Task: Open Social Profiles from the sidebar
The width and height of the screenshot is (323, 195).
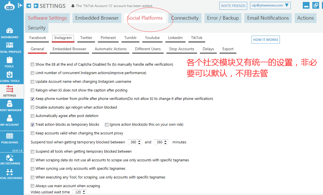Action: [x=10, y=46]
